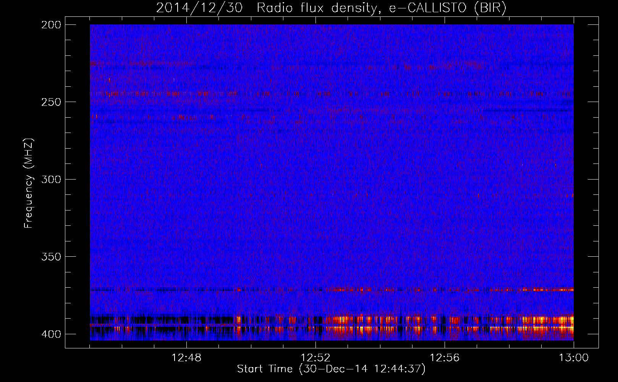Click the 12:56 time tick label
This screenshot has height=382, width=618.
445,358
